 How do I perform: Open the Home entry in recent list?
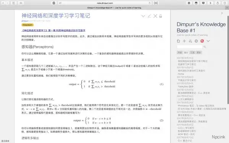click(181, 74)
